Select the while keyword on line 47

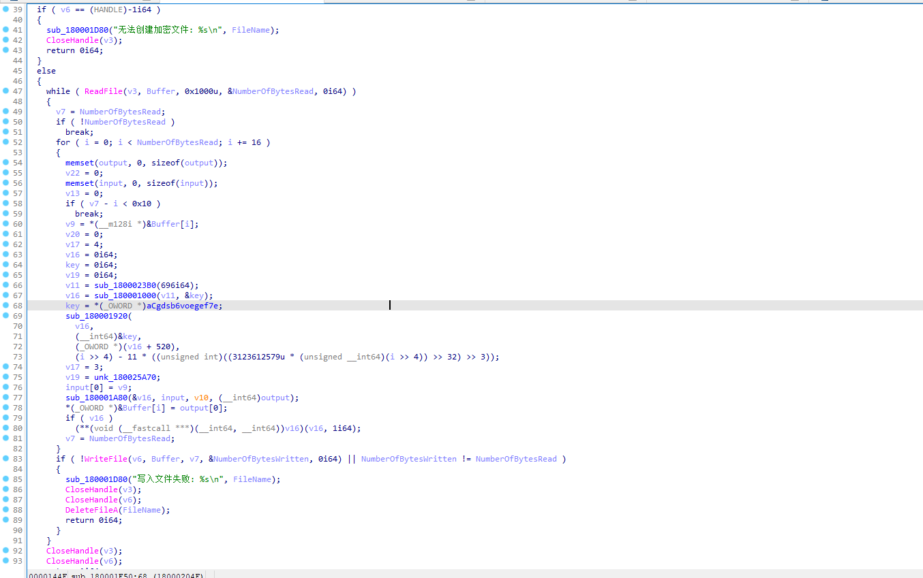58,91
